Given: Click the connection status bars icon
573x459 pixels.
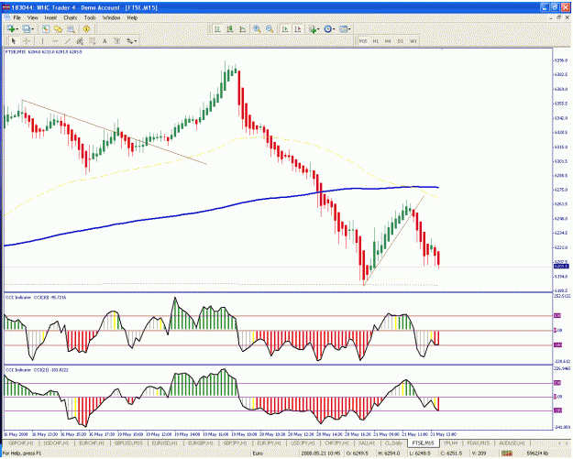Looking at the screenshot, I should tap(507, 454).
